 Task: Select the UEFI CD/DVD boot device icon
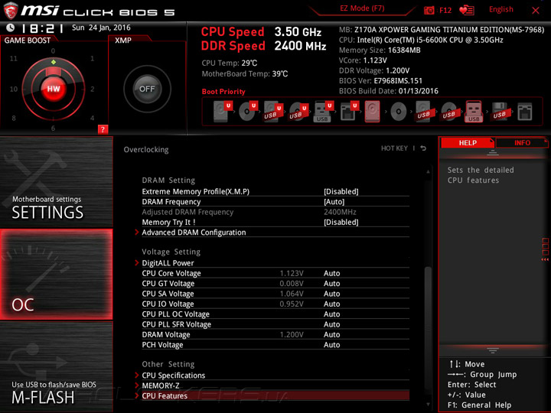[248, 112]
